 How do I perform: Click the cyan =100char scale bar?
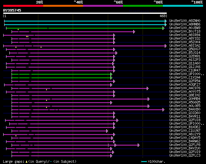point(144,161)
